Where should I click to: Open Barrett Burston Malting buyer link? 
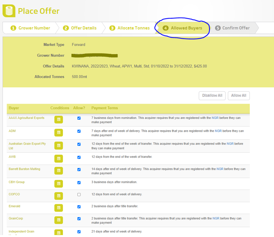pyautogui.click(x=25, y=169)
